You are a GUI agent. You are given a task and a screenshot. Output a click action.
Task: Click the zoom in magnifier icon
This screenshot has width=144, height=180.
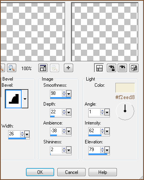[x=12, y=68]
